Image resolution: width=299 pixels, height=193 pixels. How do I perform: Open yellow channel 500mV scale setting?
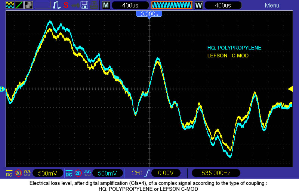pos(47,173)
